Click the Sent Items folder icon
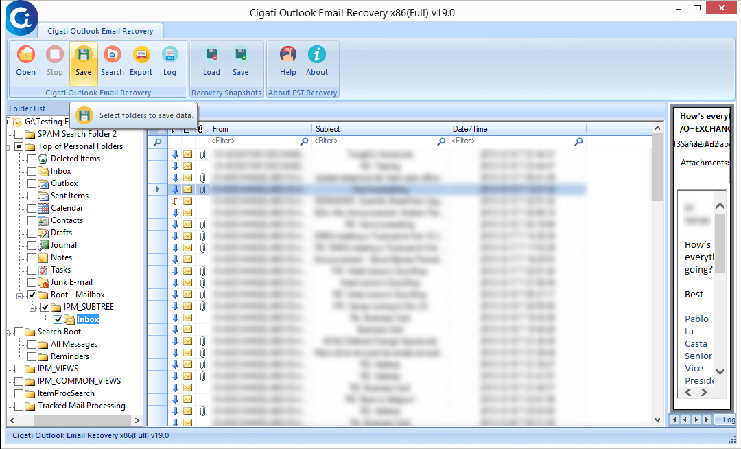Image resolution: width=741 pixels, height=449 pixels. click(43, 196)
